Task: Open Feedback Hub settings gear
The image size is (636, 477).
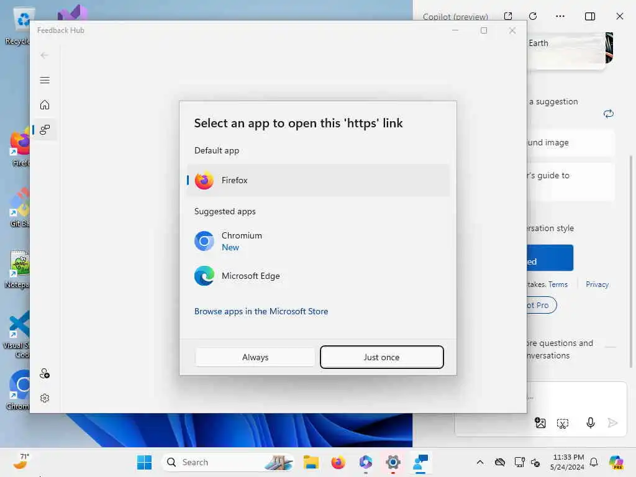Action: point(45,398)
